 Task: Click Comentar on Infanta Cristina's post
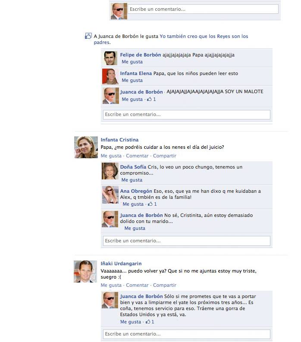137,156
